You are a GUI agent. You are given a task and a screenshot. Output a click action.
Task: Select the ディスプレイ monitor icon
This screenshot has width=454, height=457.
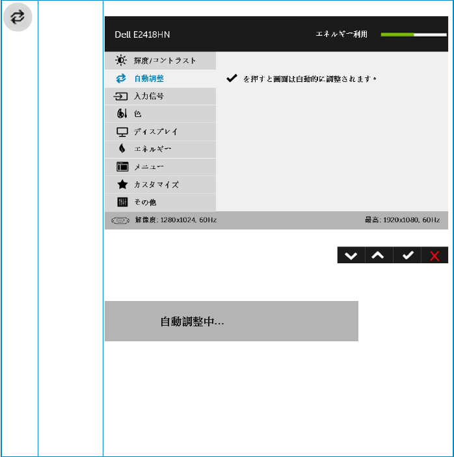pos(122,132)
